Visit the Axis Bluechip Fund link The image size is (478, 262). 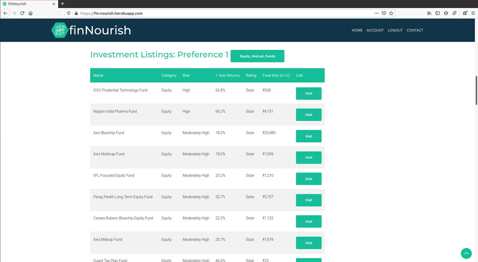point(309,136)
